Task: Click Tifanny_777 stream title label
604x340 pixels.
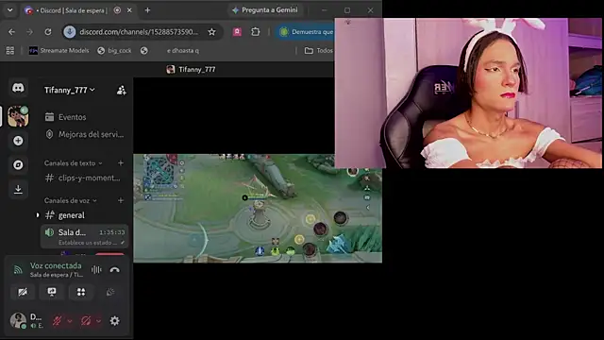Action: (197, 69)
